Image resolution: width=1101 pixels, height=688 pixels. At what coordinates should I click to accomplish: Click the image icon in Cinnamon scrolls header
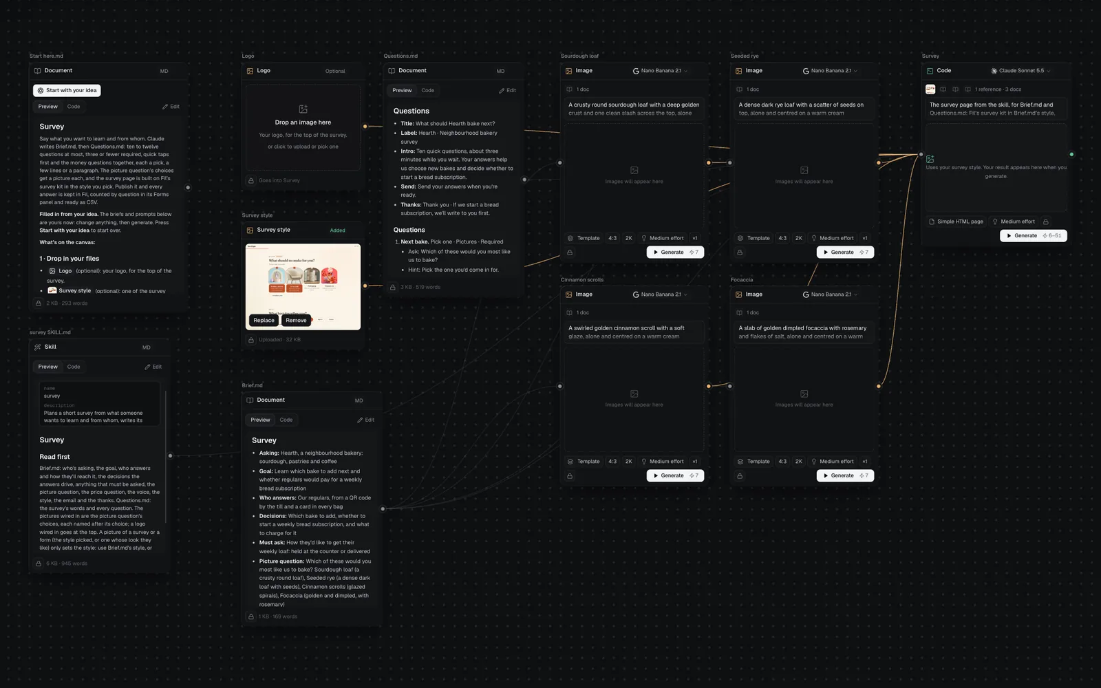pyautogui.click(x=569, y=294)
